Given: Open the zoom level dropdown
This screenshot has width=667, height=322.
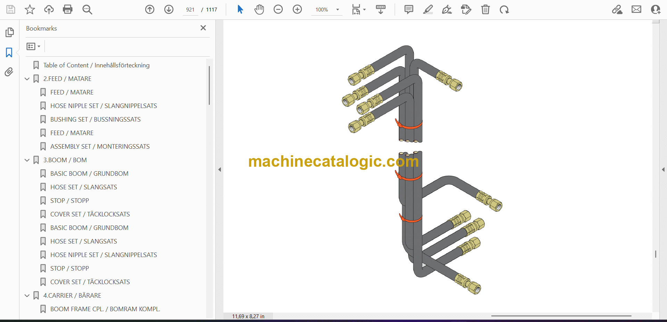Looking at the screenshot, I should pos(337,10).
